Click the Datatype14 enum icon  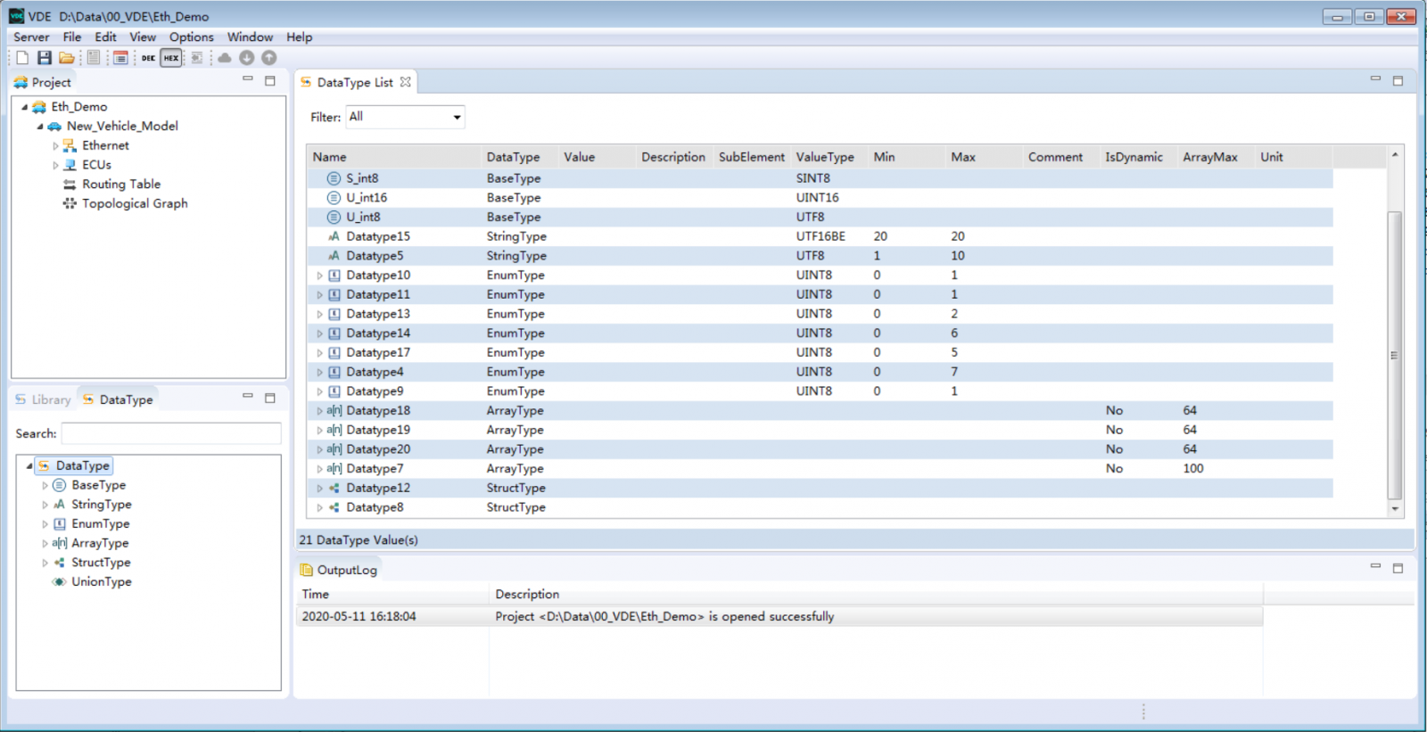pos(334,333)
